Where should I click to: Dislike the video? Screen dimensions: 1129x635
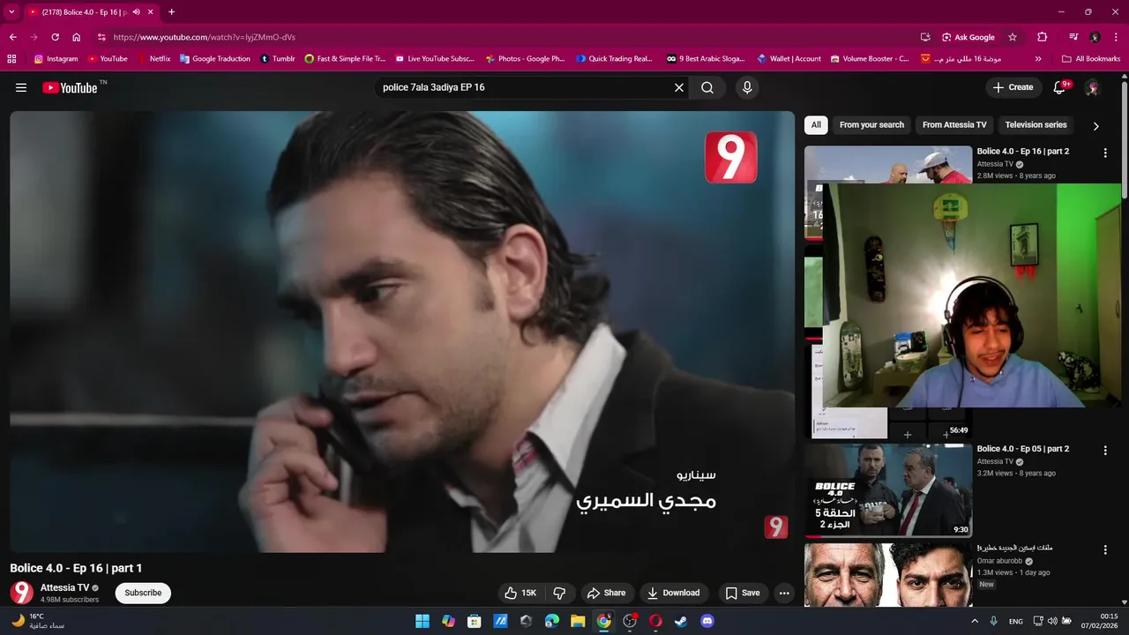click(x=559, y=593)
